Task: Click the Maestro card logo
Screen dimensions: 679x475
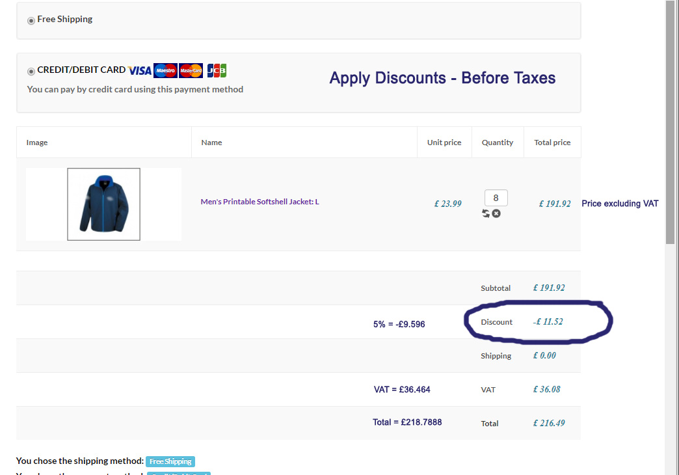Action: tap(165, 70)
